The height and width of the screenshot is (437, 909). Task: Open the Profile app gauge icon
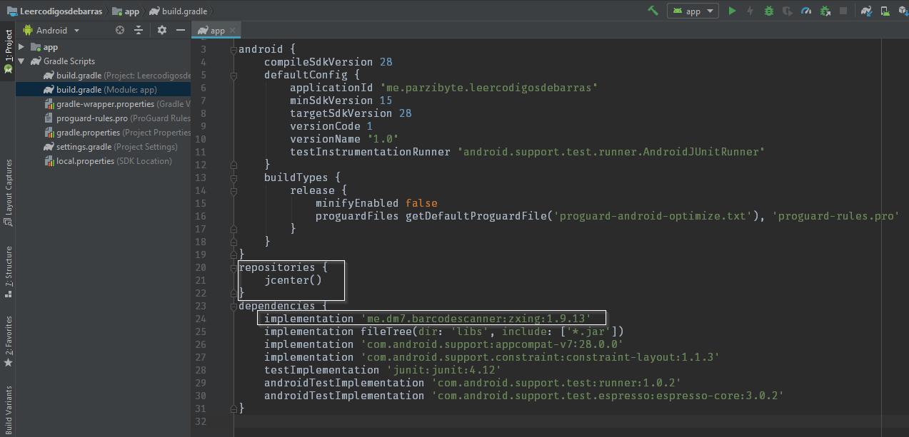(806, 11)
